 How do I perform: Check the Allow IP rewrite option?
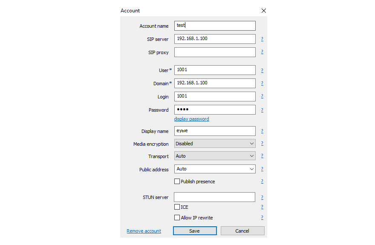tap(177, 218)
